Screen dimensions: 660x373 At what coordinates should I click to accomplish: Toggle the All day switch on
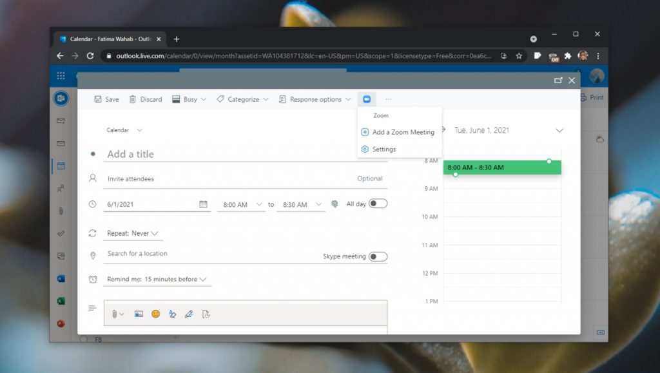pyautogui.click(x=378, y=204)
